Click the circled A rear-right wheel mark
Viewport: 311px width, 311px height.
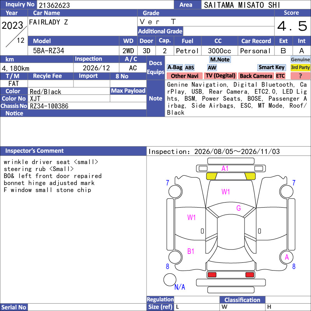287,257
